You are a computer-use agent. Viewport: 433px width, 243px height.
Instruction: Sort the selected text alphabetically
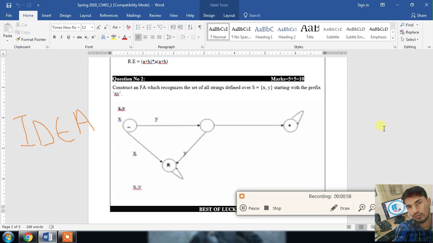click(190, 27)
